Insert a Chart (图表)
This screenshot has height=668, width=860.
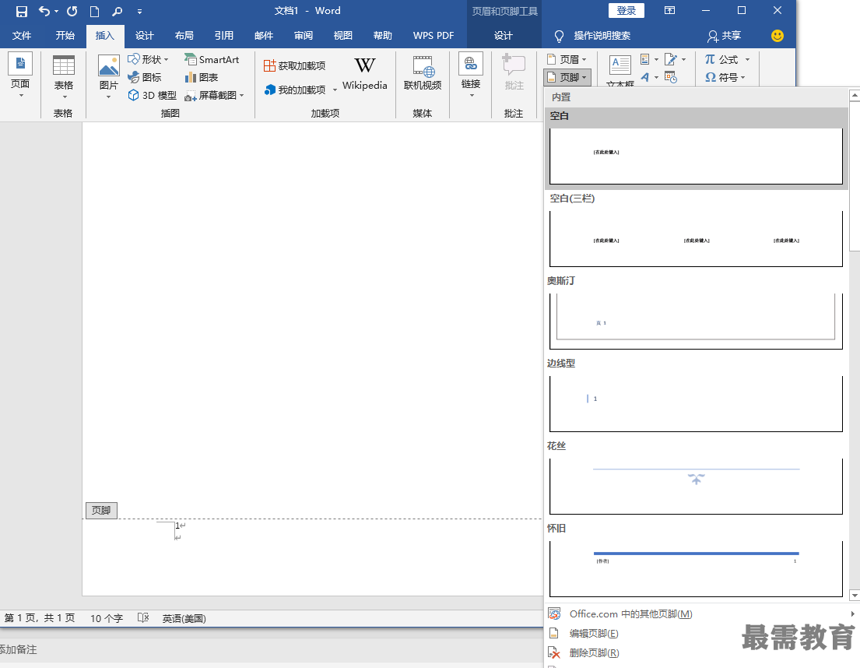pos(202,77)
